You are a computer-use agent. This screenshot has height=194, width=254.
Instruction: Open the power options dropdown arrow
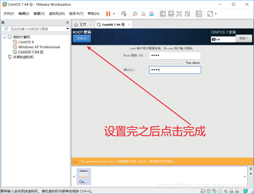[114, 14]
